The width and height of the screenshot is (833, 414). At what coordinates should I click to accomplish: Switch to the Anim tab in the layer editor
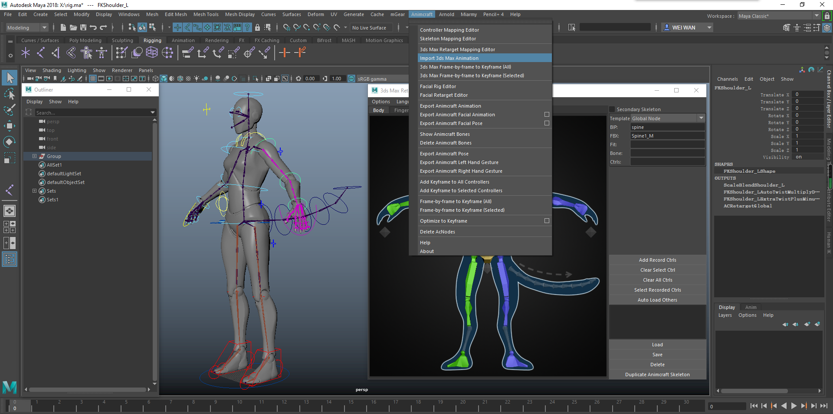point(751,307)
